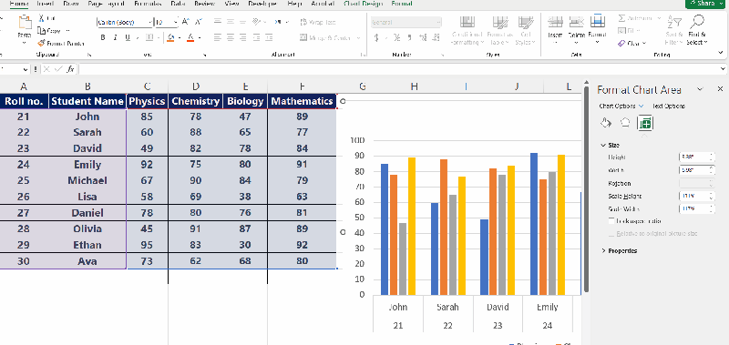Click the Cell Styles icon
The height and width of the screenshot is (345, 729).
[x=526, y=22]
